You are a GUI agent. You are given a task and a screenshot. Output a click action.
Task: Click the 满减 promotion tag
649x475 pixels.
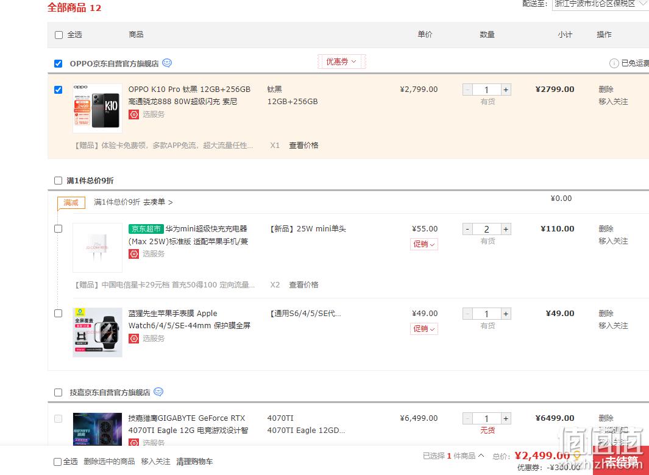click(71, 203)
